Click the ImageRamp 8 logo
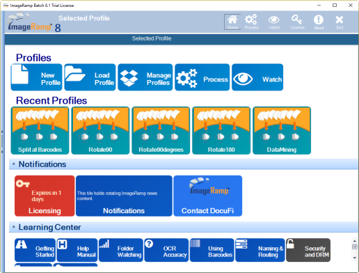359x273 pixels. (33, 23)
